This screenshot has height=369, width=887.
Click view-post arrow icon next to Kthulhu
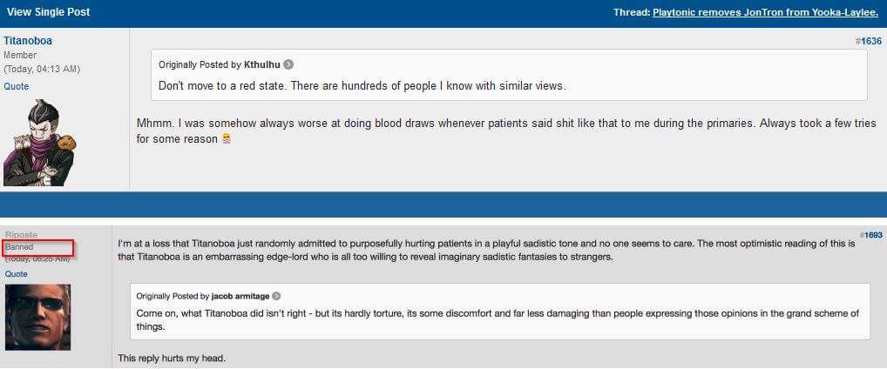pos(288,64)
